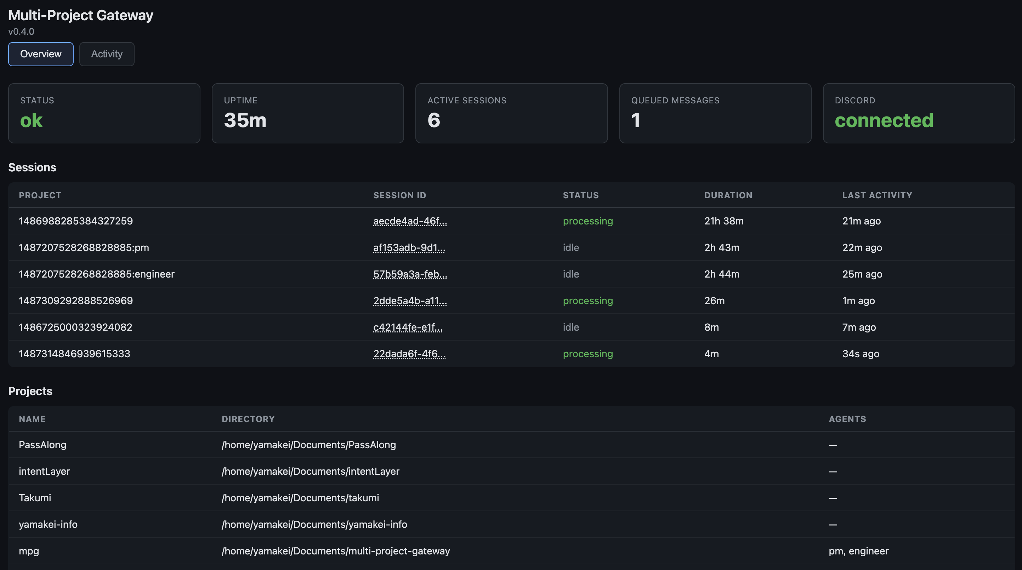Screen dimensions: 1022x570
Task: Click the Last Activity column header
Action: pyautogui.click(x=877, y=195)
